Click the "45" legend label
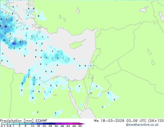 click(74, 126)
